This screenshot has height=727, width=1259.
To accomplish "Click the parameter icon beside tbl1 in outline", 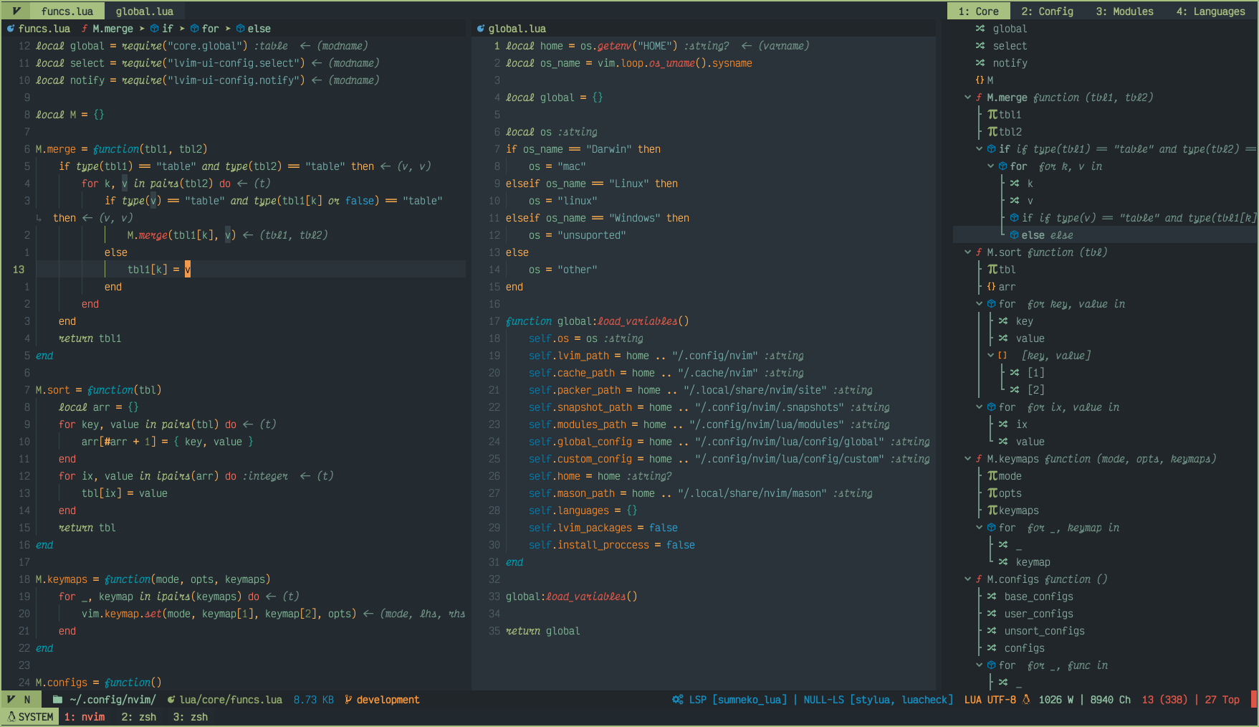I will pyautogui.click(x=992, y=115).
